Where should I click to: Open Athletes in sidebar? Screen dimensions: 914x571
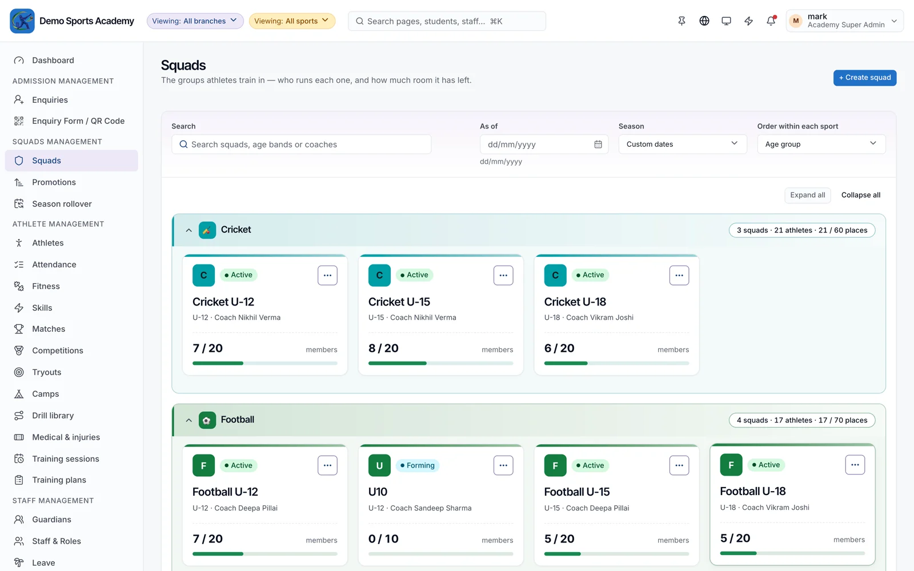click(x=71, y=243)
